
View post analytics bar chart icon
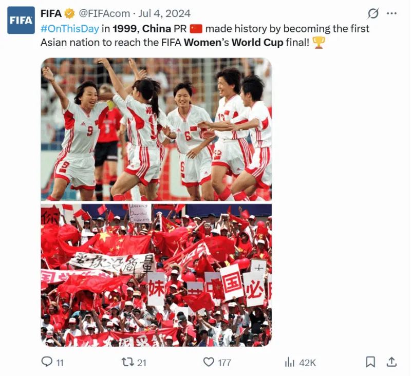point(289,362)
